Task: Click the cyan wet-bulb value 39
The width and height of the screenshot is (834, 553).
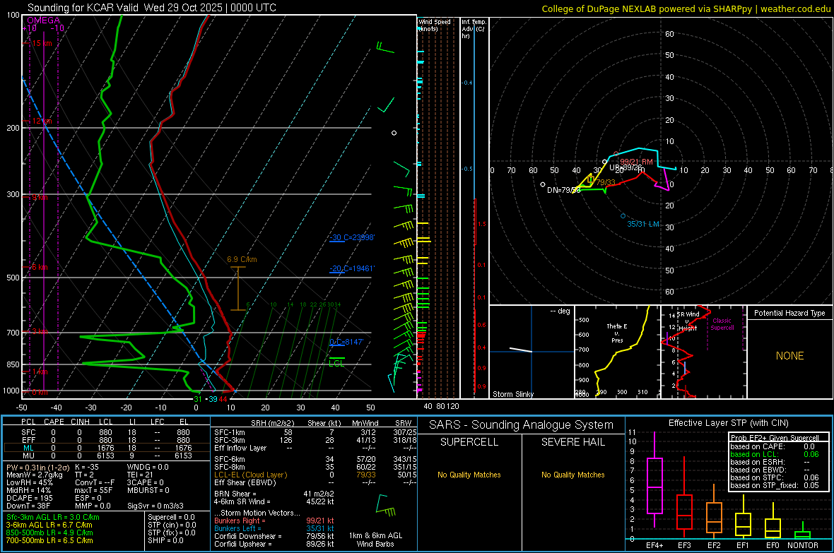Action: click(213, 399)
